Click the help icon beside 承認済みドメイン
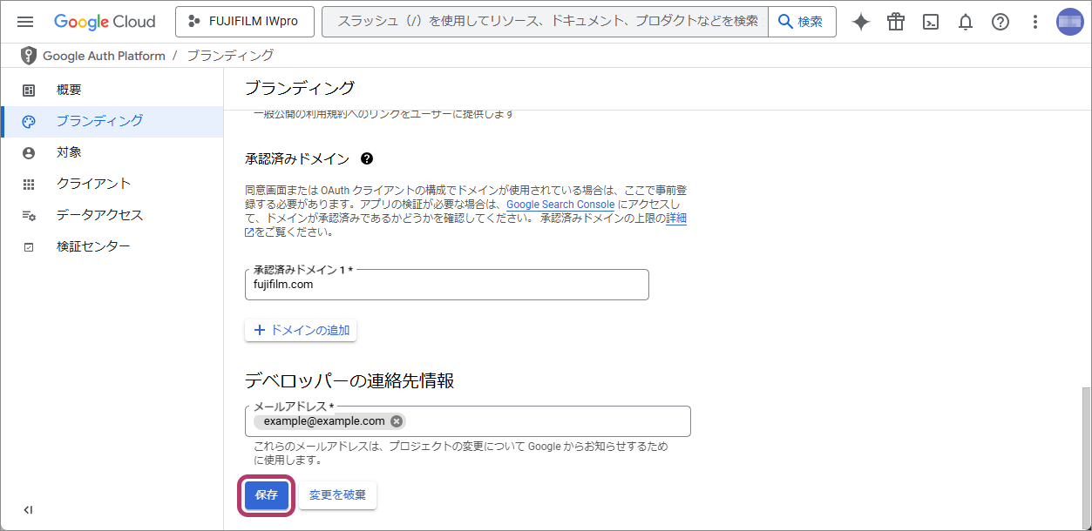 (367, 158)
